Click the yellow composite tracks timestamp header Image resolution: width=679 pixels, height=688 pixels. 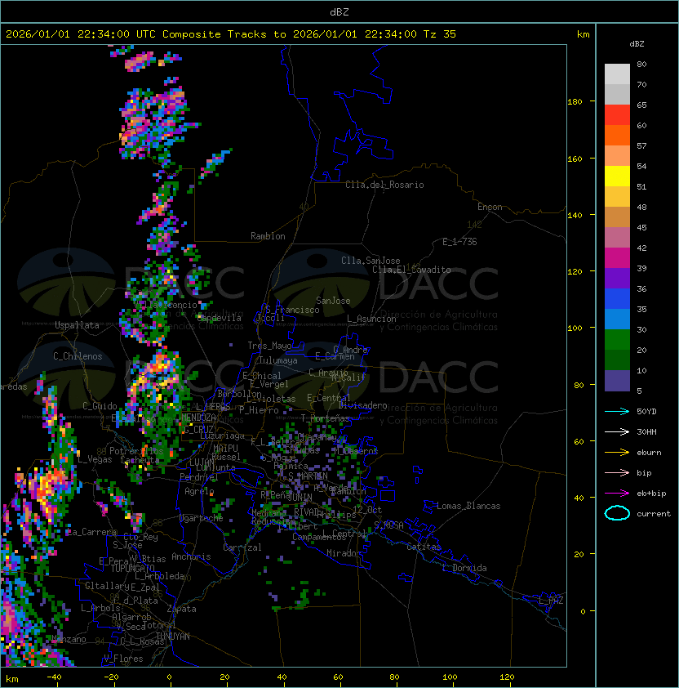tap(231, 34)
